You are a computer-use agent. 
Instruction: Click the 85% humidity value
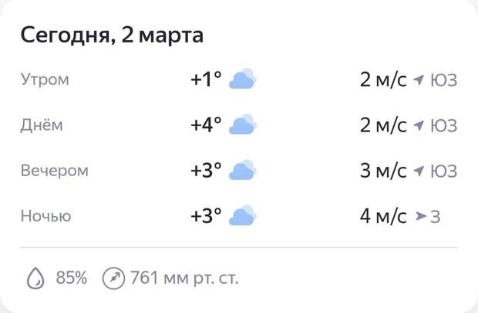(x=72, y=278)
